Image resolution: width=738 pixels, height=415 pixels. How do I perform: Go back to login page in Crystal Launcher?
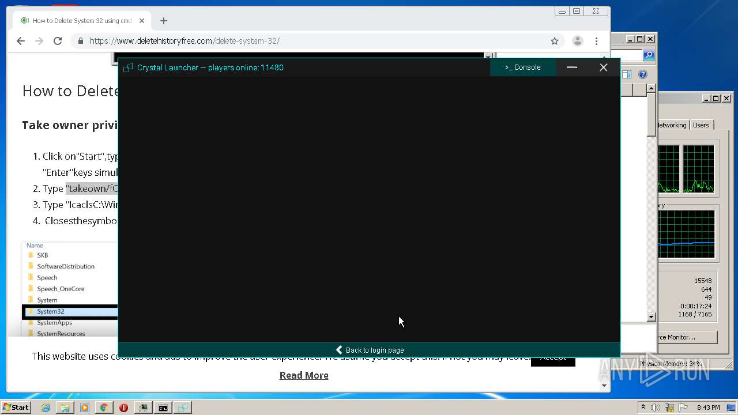(x=370, y=350)
